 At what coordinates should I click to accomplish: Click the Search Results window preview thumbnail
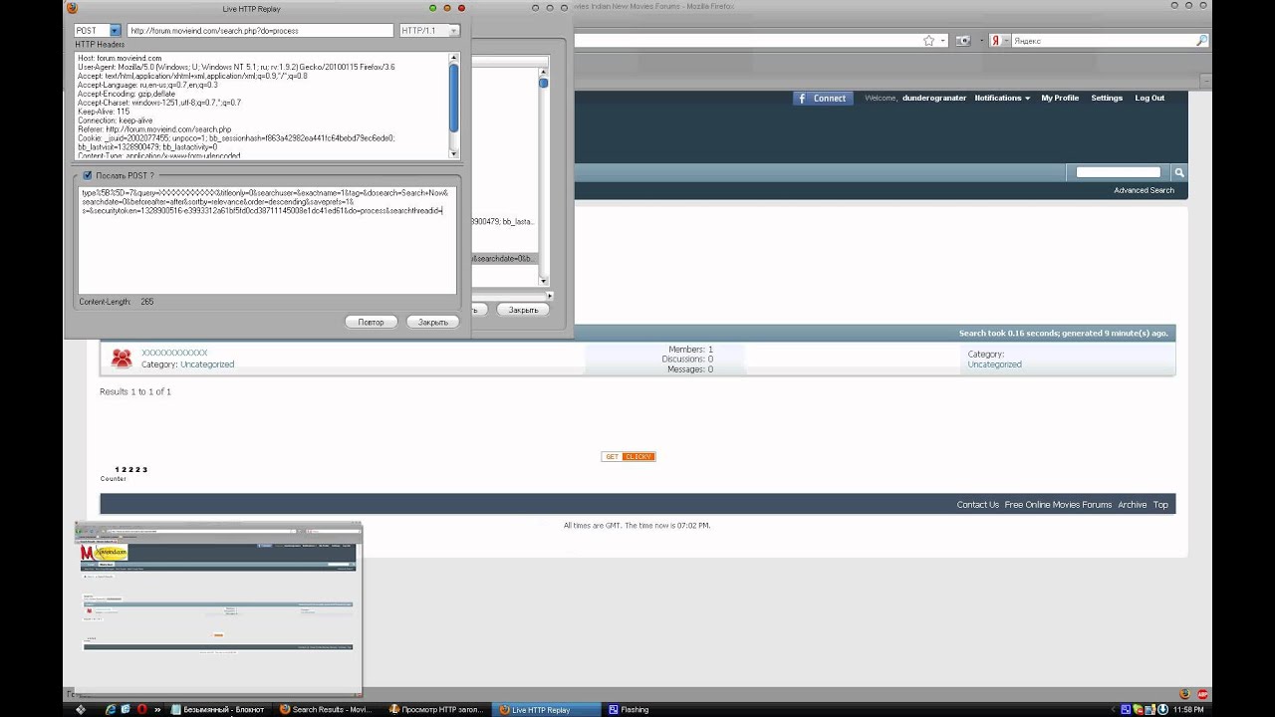coord(218,608)
